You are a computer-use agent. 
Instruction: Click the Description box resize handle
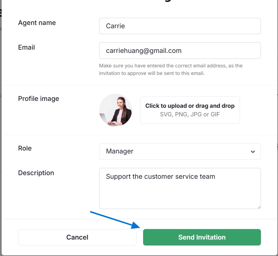click(x=259, y=207)
